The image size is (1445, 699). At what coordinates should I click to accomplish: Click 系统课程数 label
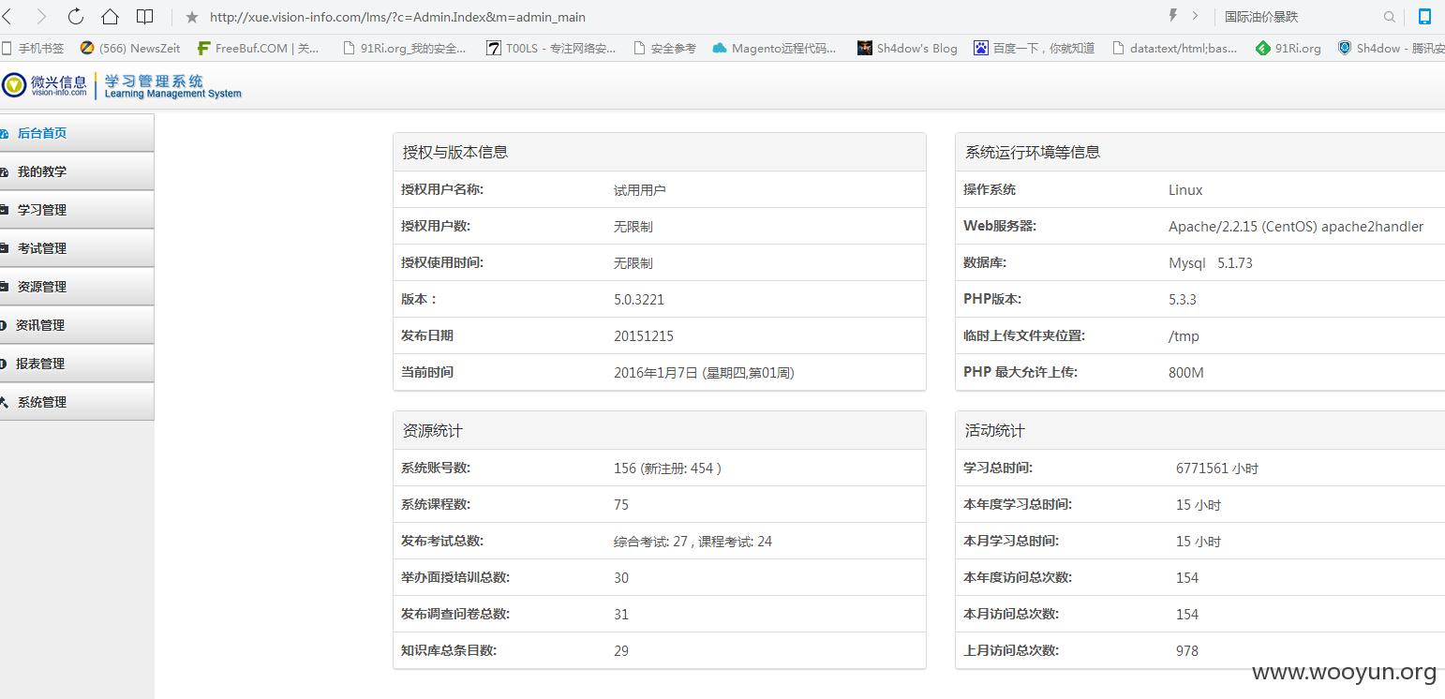(x=436, y=504)
